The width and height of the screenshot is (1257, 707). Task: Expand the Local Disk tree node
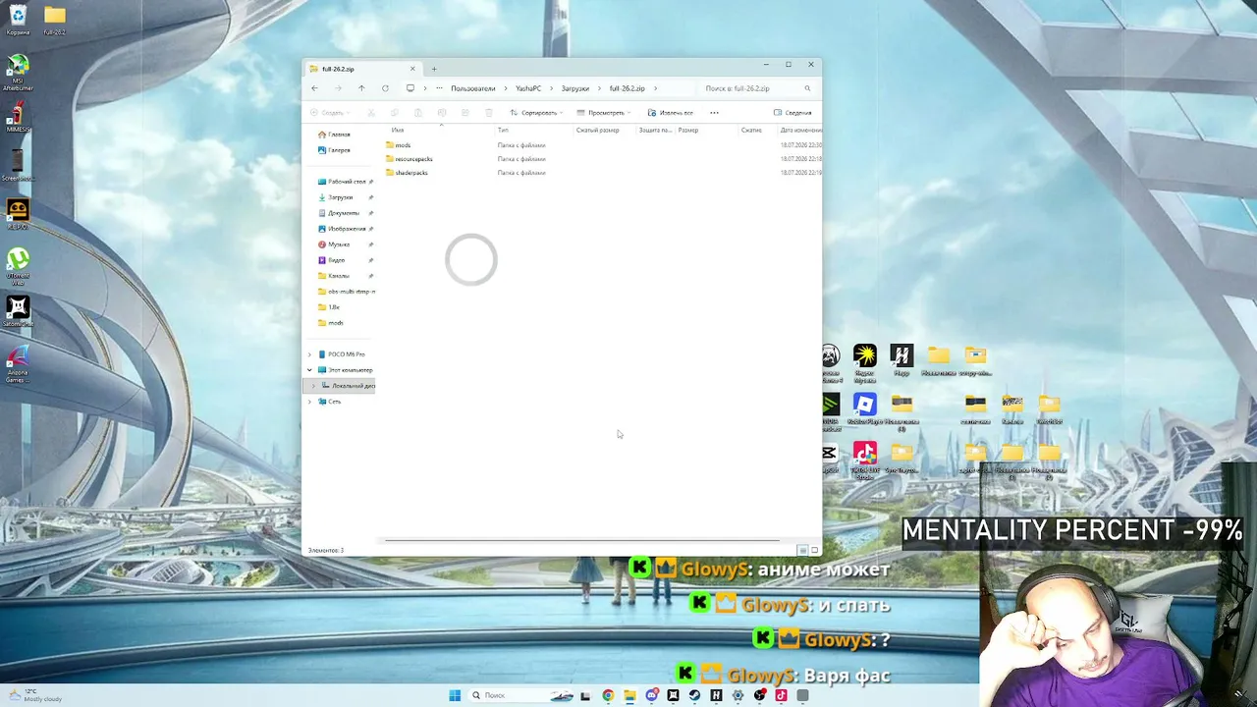point(312,386)
